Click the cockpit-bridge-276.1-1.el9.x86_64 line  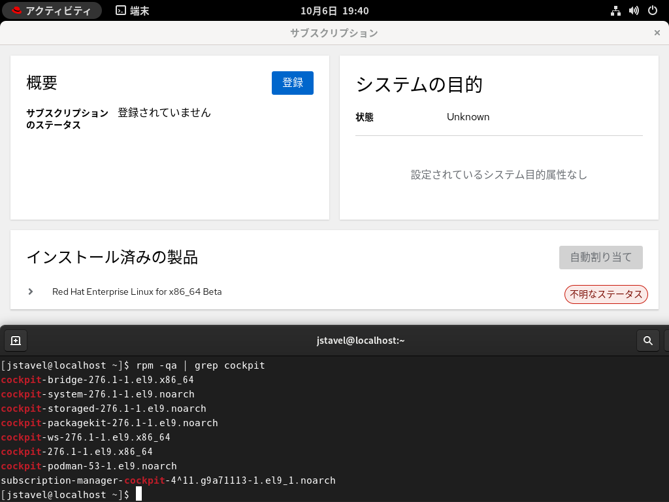pos(97,380)
